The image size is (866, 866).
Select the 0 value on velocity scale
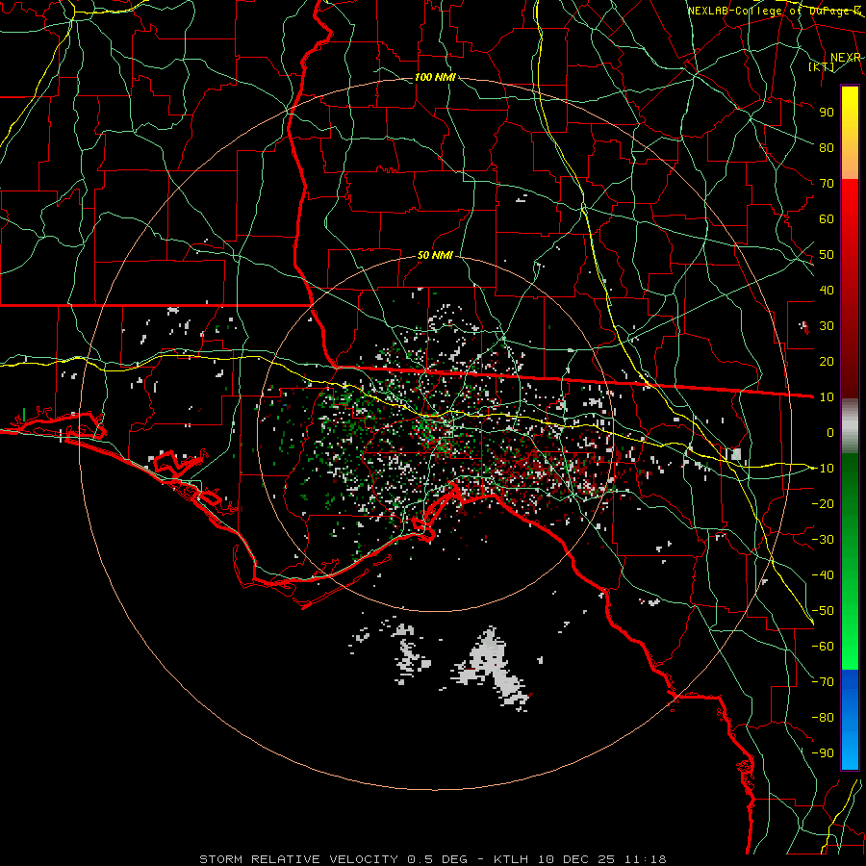830,432
